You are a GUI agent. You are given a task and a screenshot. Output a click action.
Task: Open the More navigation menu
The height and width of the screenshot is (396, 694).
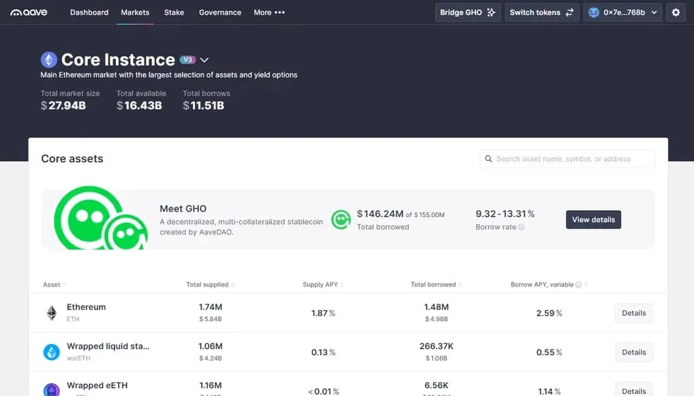pos(269,12)
